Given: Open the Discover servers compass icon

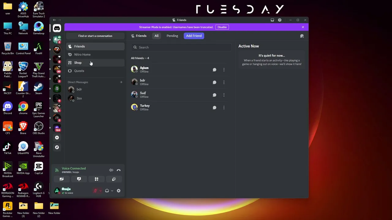Looking at the screenshot, I should tap(57, 147).
